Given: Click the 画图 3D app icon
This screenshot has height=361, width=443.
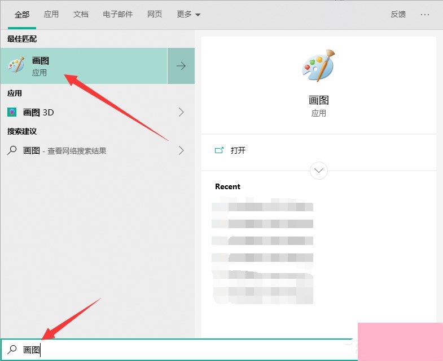Looking at the screenshot, I should 12,112.
